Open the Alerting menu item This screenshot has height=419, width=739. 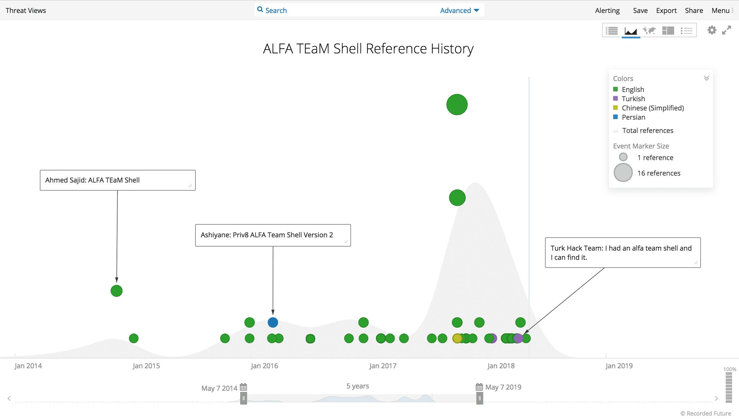pyautogui.click(x=607, y=10)
